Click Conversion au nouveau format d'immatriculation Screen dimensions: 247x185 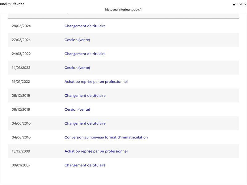[x=106, y=137]
